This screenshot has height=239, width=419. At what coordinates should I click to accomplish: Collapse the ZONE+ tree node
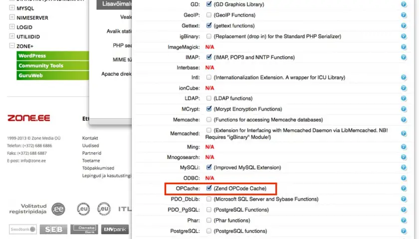[x=12, y=46]
